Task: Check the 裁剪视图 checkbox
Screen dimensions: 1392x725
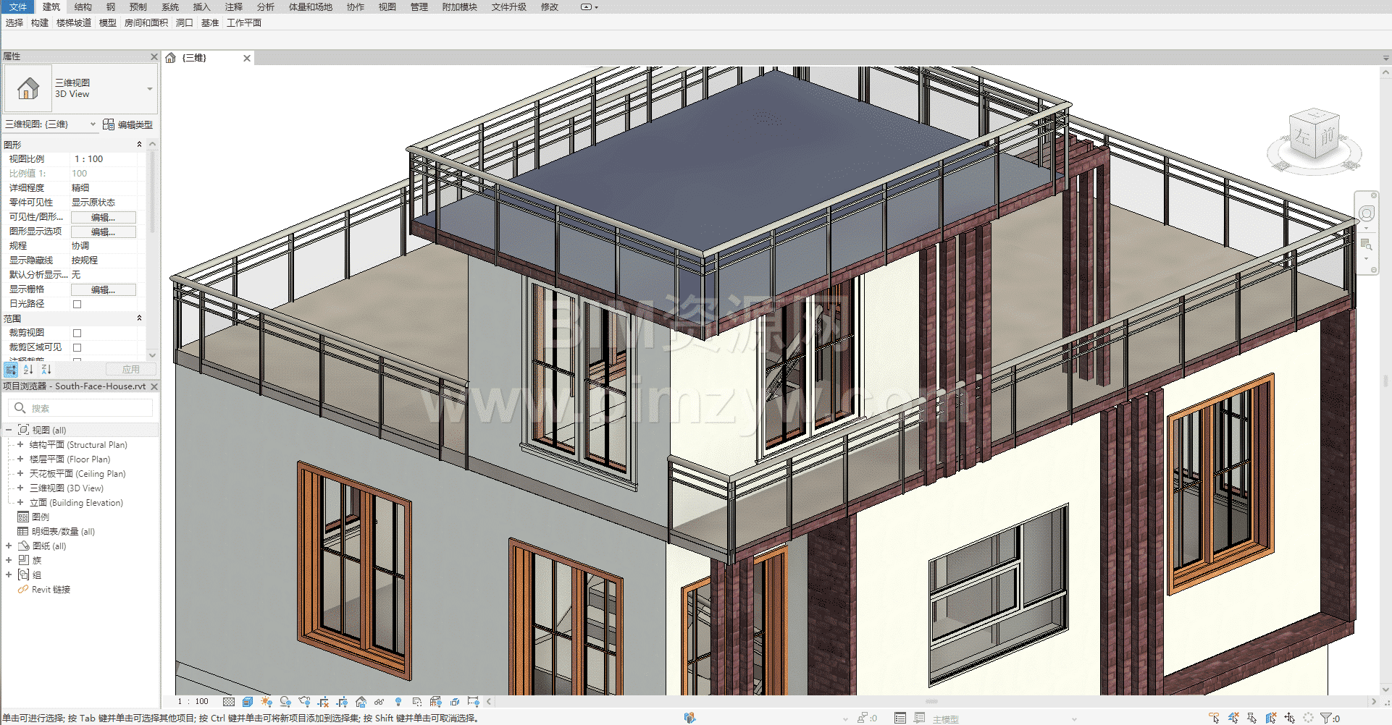Action: [77, 334]
